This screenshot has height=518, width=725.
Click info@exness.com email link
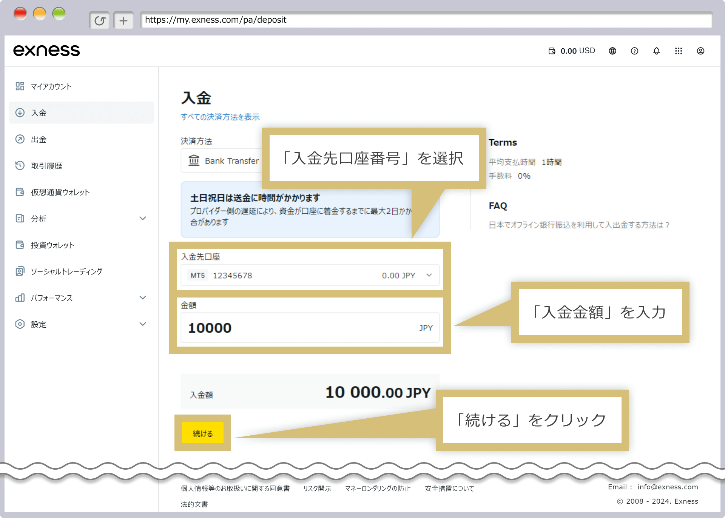(x=668, y=487)
